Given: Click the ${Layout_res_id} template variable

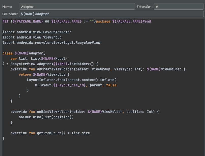Looking at the screenshot, I should [69, 85].
